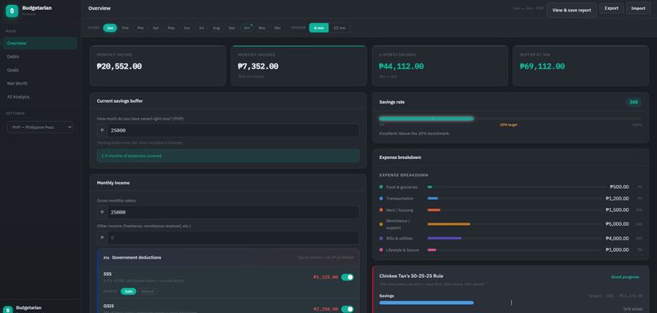Click the yellow Remittance / support dot

coord(381,224)
